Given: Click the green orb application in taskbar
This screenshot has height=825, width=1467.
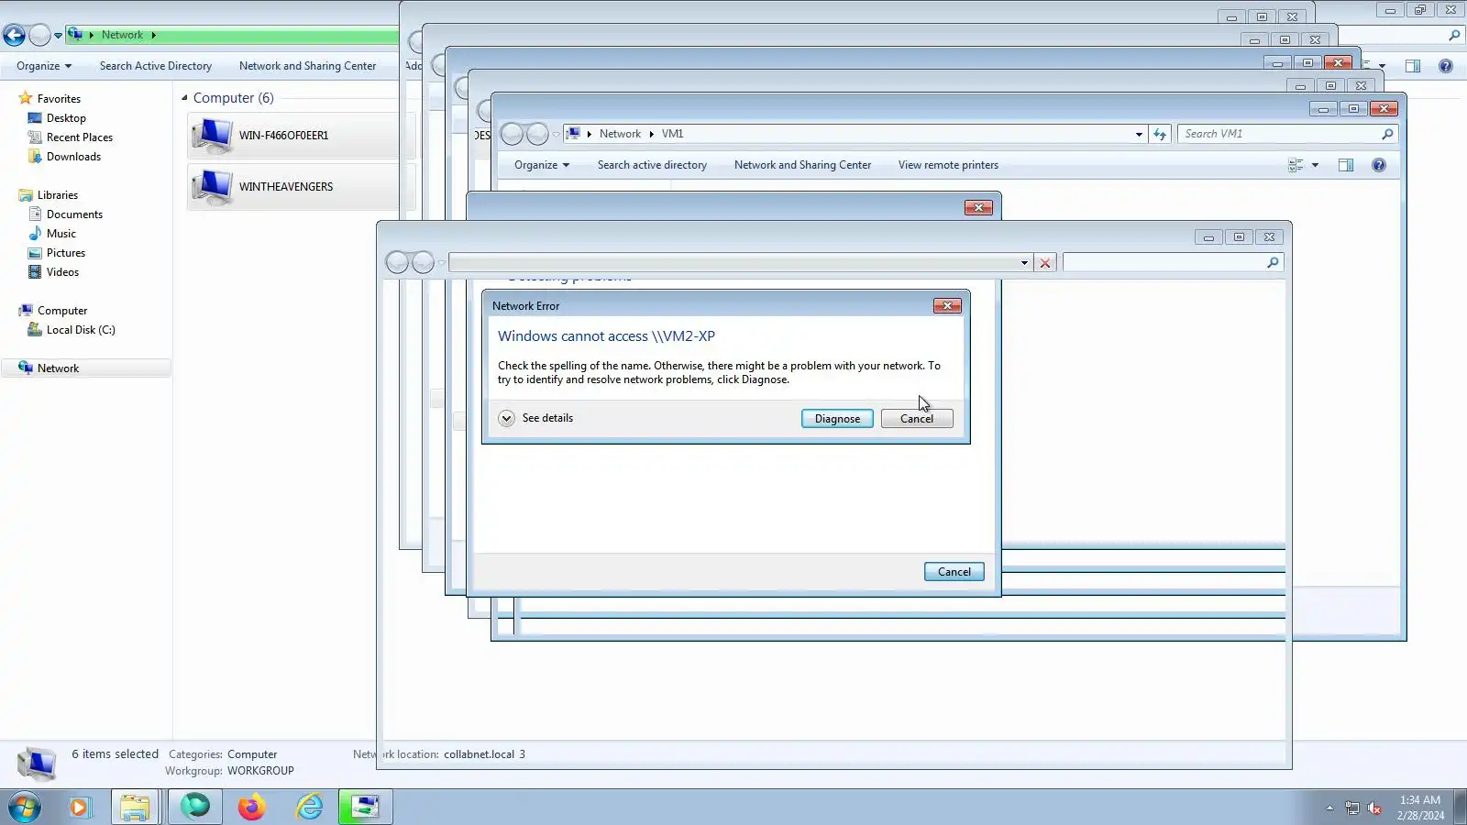Looking at the screenshot, I should pyautogui.click(x=195, y=807).
